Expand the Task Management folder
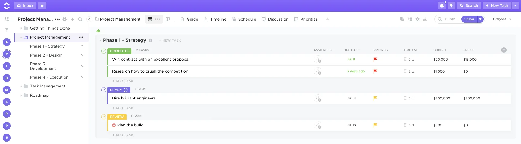Image resolution: width=521 pixels, height=144 pixels. (x=21, y=86)
